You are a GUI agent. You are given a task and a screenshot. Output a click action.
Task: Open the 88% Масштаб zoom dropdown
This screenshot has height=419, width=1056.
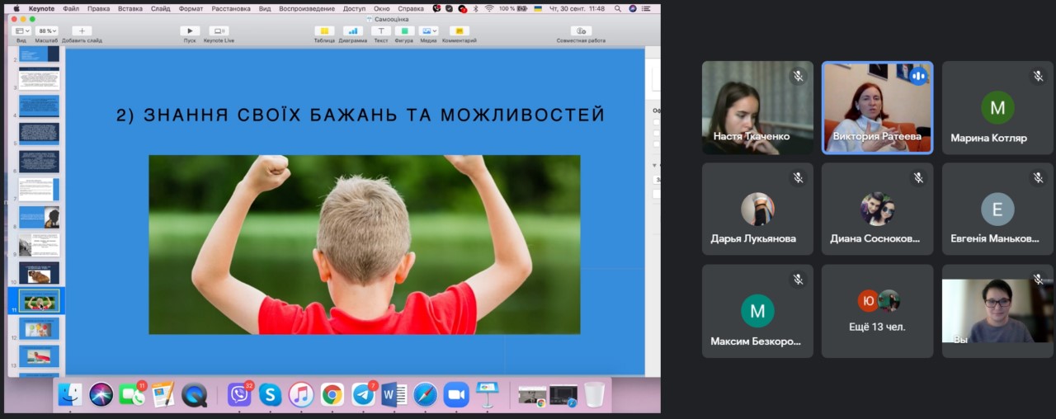(x=46, y=31)
